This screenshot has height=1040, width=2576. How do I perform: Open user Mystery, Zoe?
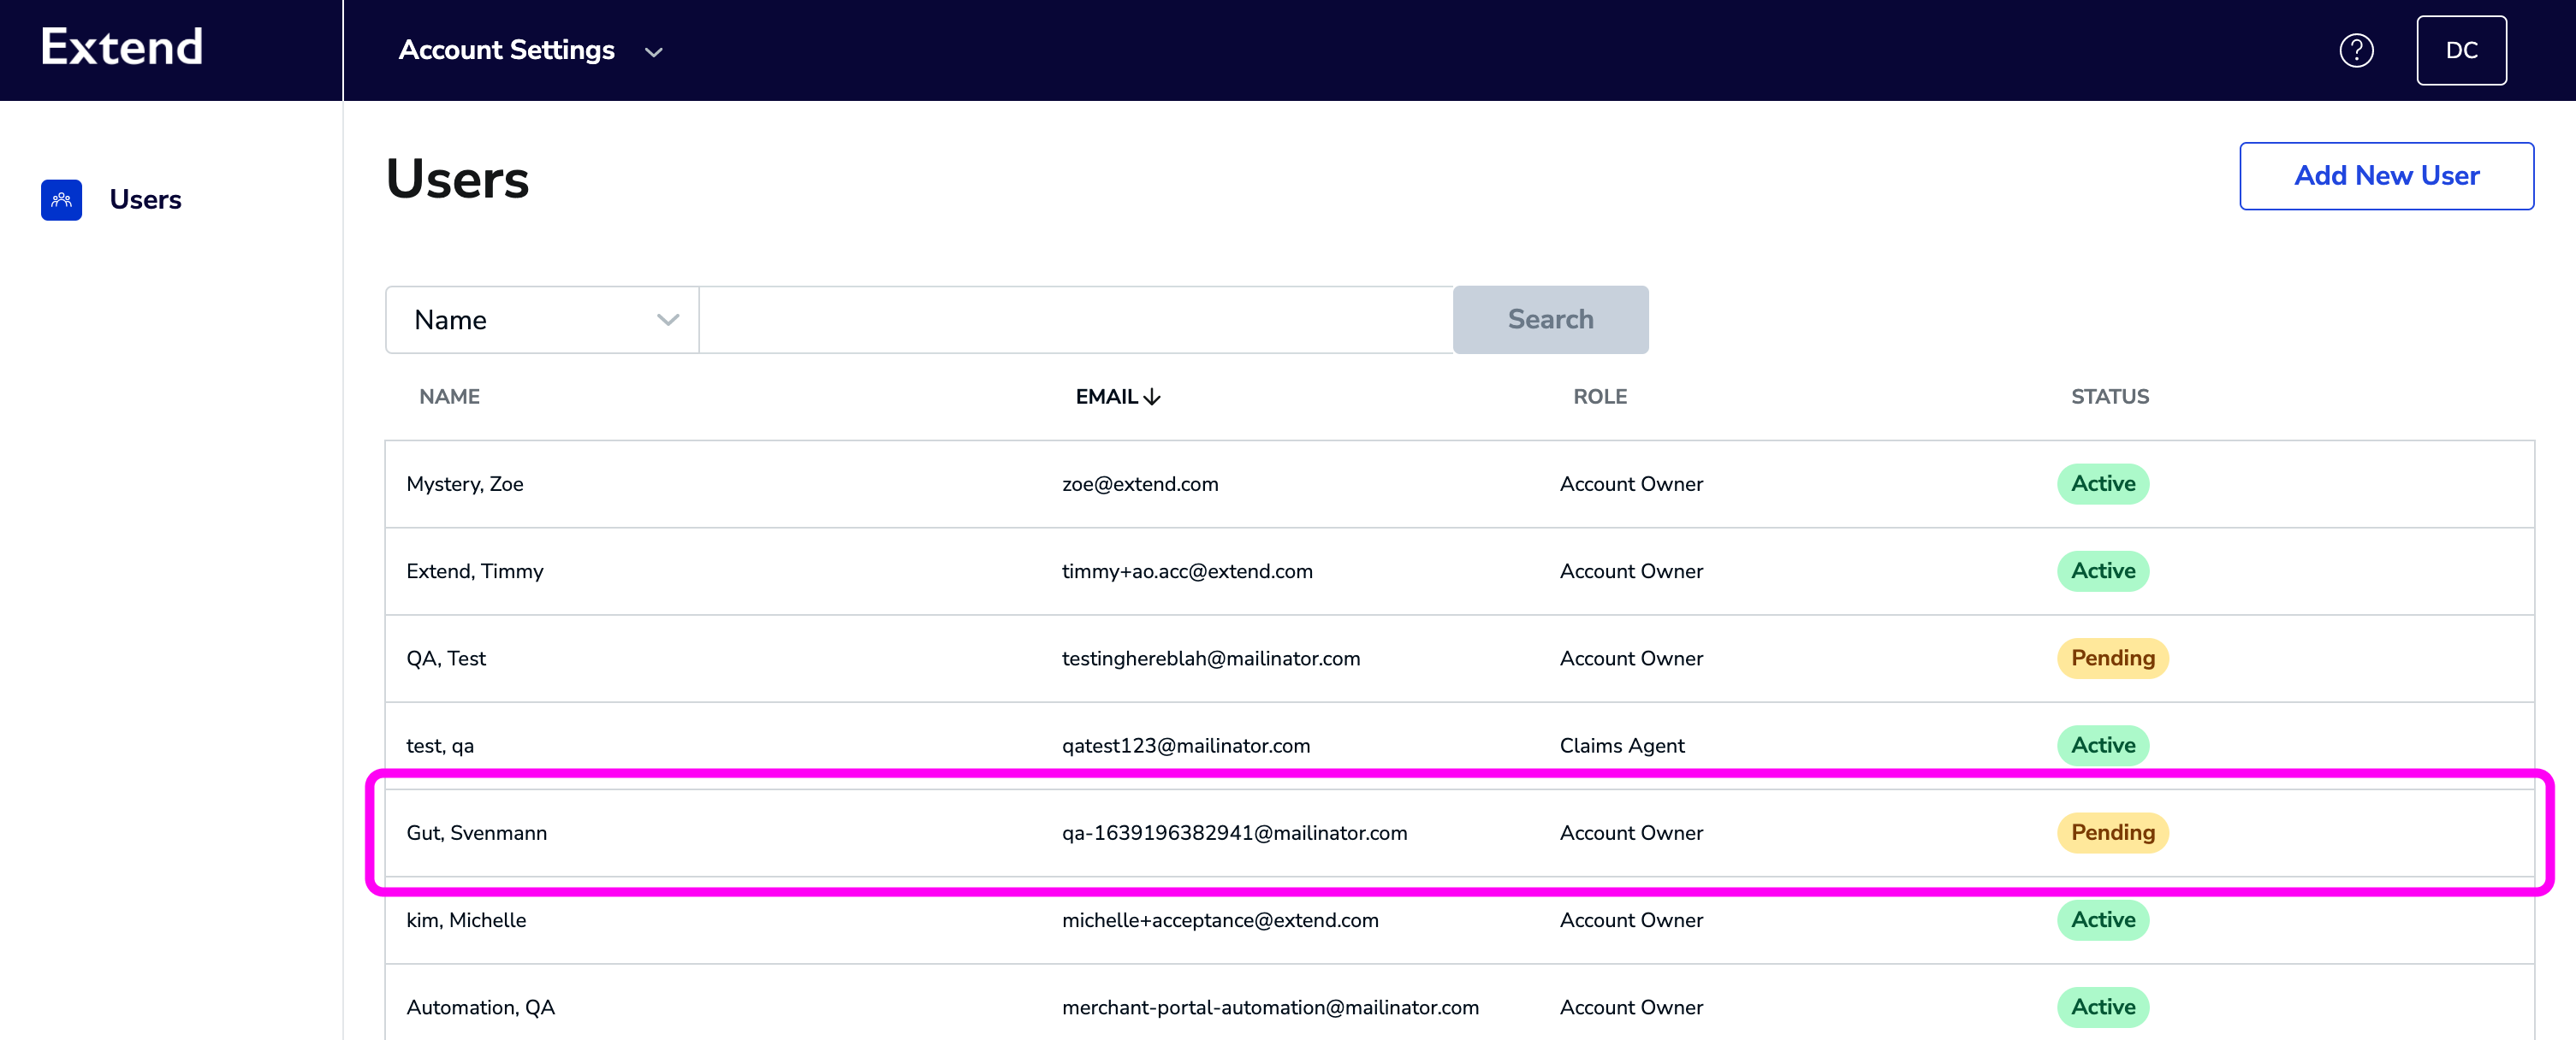pyautogui.click(x=465, y=485)
